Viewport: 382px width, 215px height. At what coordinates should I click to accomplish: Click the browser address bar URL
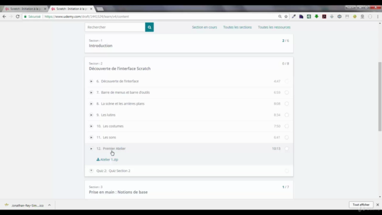(87, 17)
